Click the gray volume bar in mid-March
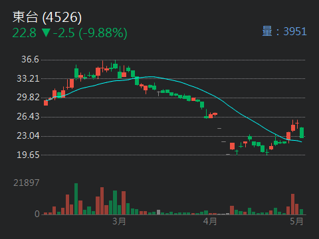The image size is (319, 239). coord(158,212)
